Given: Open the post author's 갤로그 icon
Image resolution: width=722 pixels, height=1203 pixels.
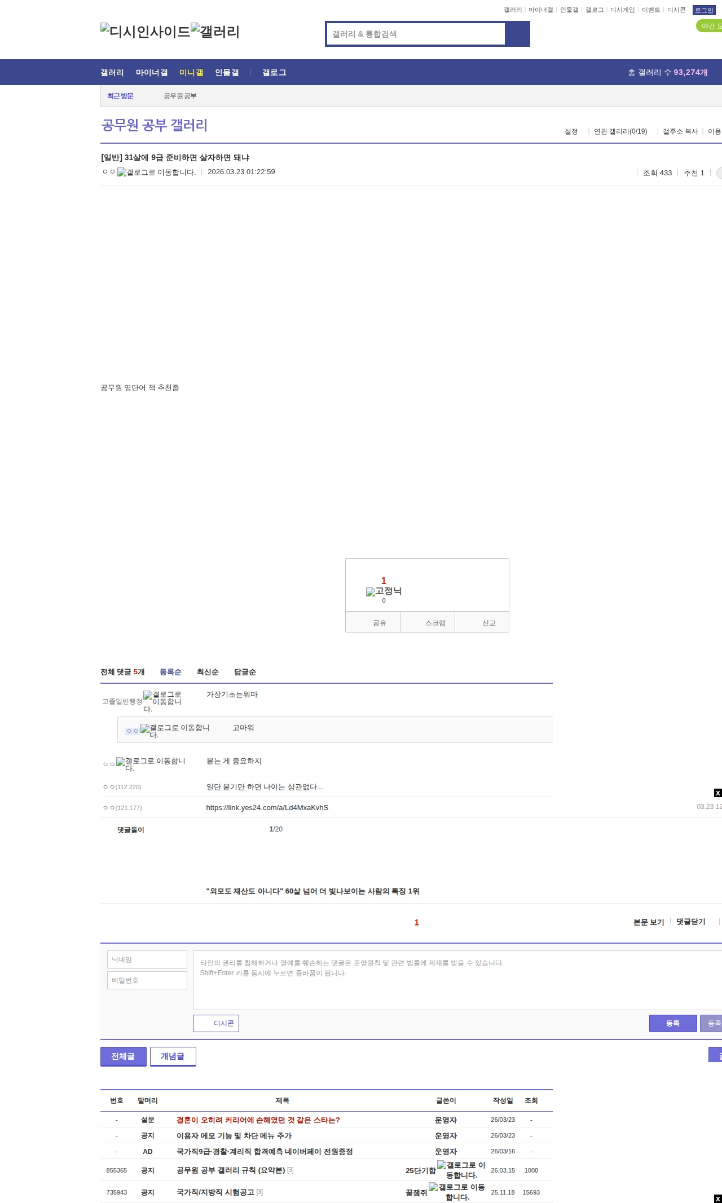Looking at the screenshot, I should tap(156, 173).
